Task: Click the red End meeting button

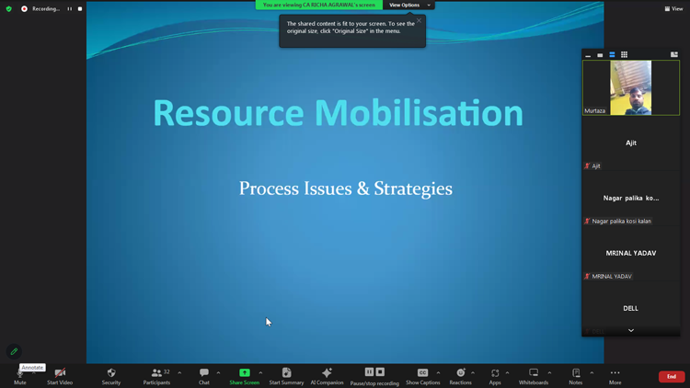Action: click(671, 376)
